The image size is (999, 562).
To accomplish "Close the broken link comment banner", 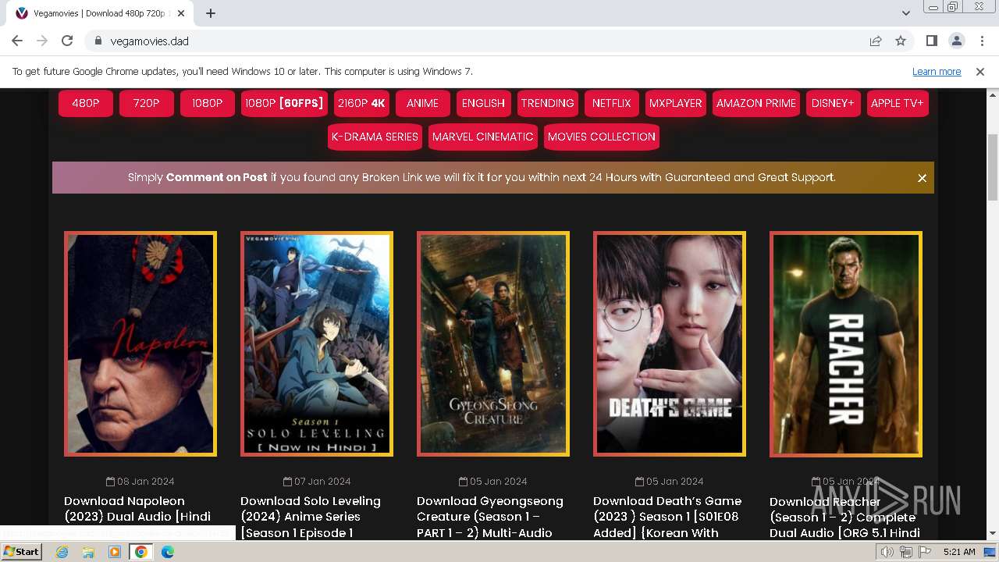I will coord(922,178).
